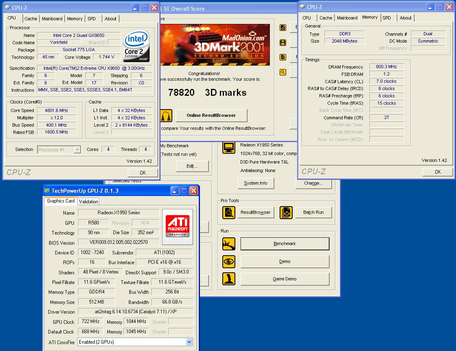Image resolution: width=456 pixels, height=351 pixels.
Task: Open Mainboard tab in right CPU-Z window
Action: tap(347, 18)
